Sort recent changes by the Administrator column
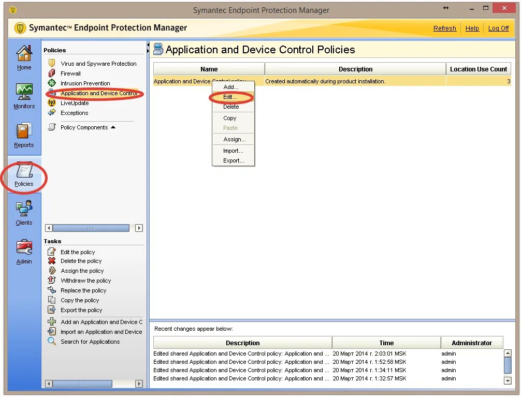The image size is (522, 397). [x=471, y=343]
